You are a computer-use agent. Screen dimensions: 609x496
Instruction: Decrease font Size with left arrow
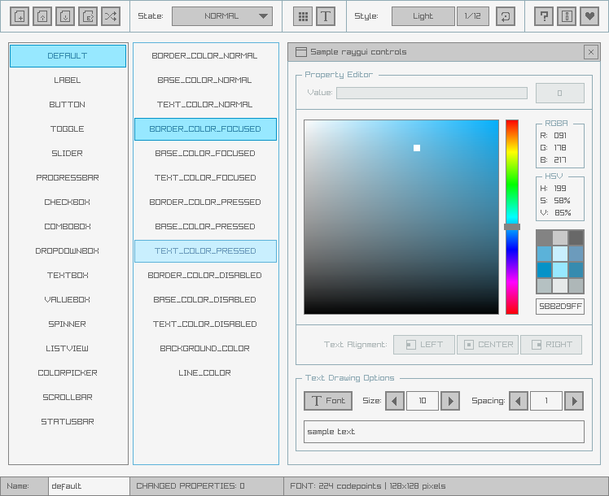[x=395, y=401]
